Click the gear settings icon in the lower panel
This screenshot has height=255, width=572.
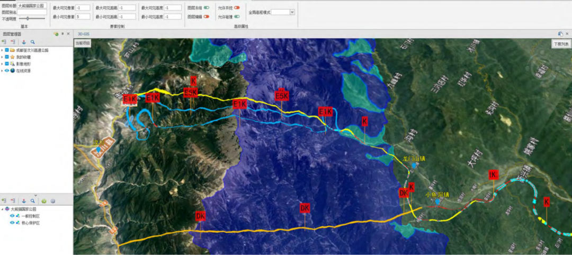click(x=52, y=201)
